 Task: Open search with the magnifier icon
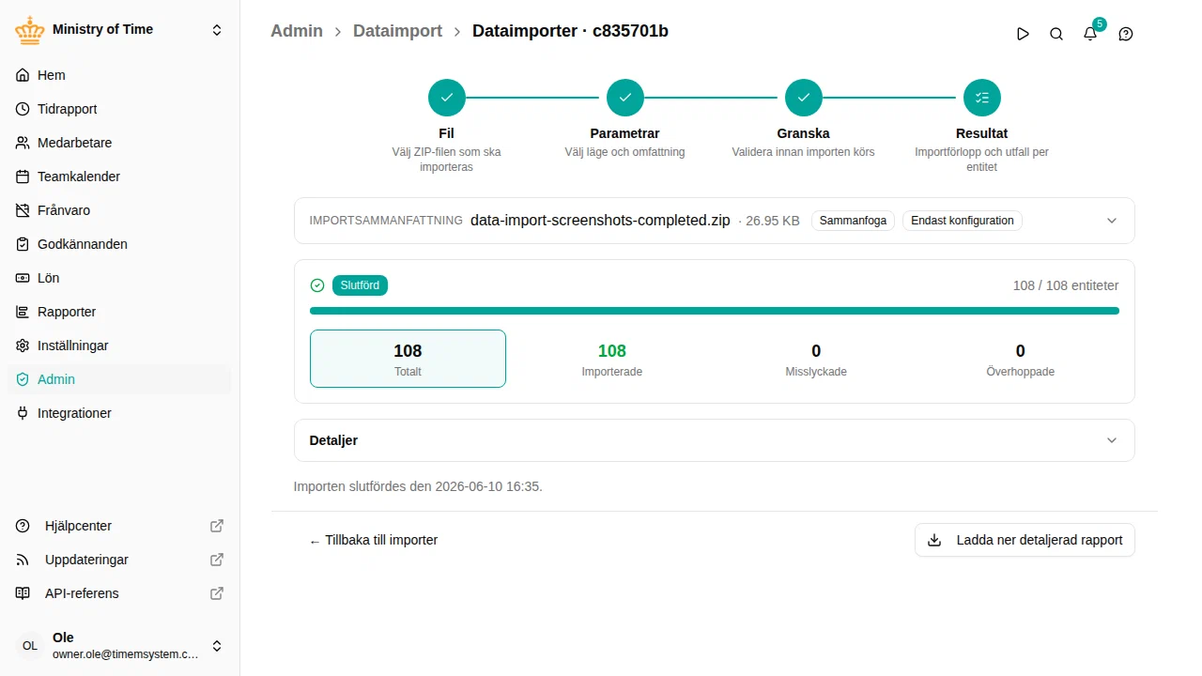tap(1056, 34)
